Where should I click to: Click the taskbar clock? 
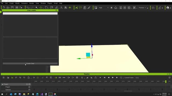(164, 94)
